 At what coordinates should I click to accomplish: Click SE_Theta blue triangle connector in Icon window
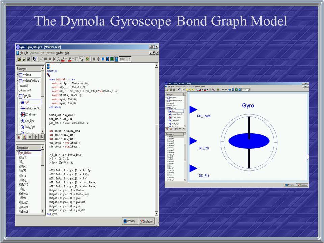click(193, 109)
